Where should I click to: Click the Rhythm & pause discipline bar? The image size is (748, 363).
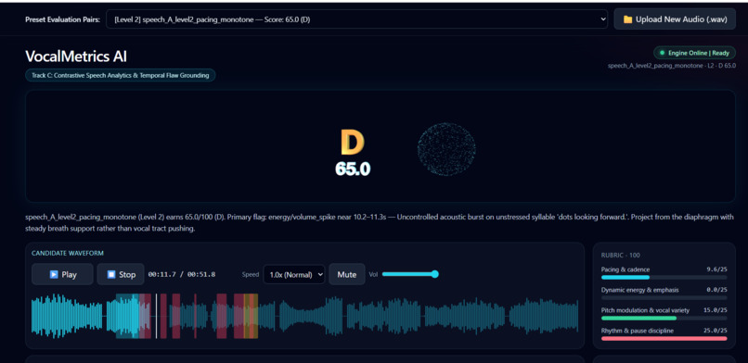coord(664,339)
